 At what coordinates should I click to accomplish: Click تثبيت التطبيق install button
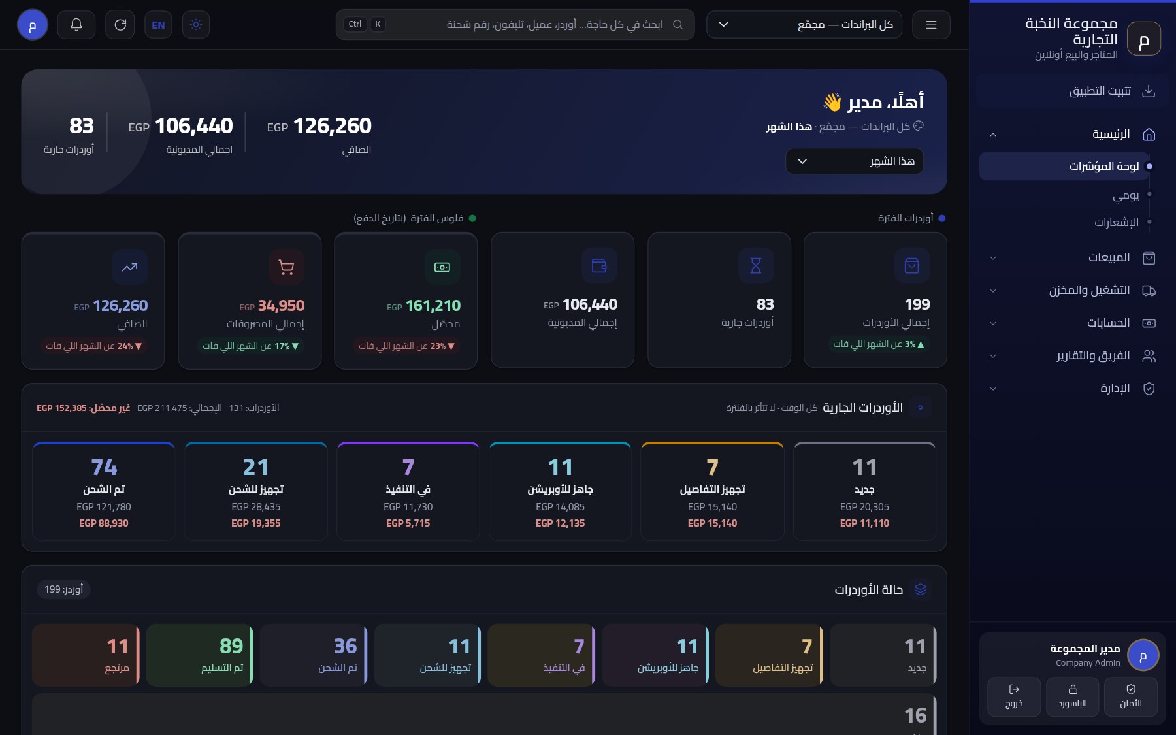[x=1072, y=91]
